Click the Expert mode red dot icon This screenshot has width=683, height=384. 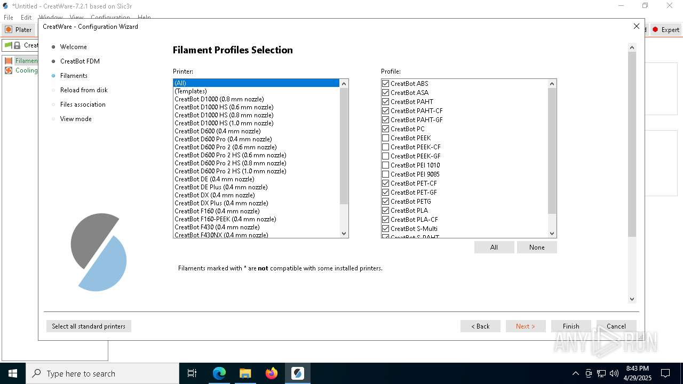[655, 30]
